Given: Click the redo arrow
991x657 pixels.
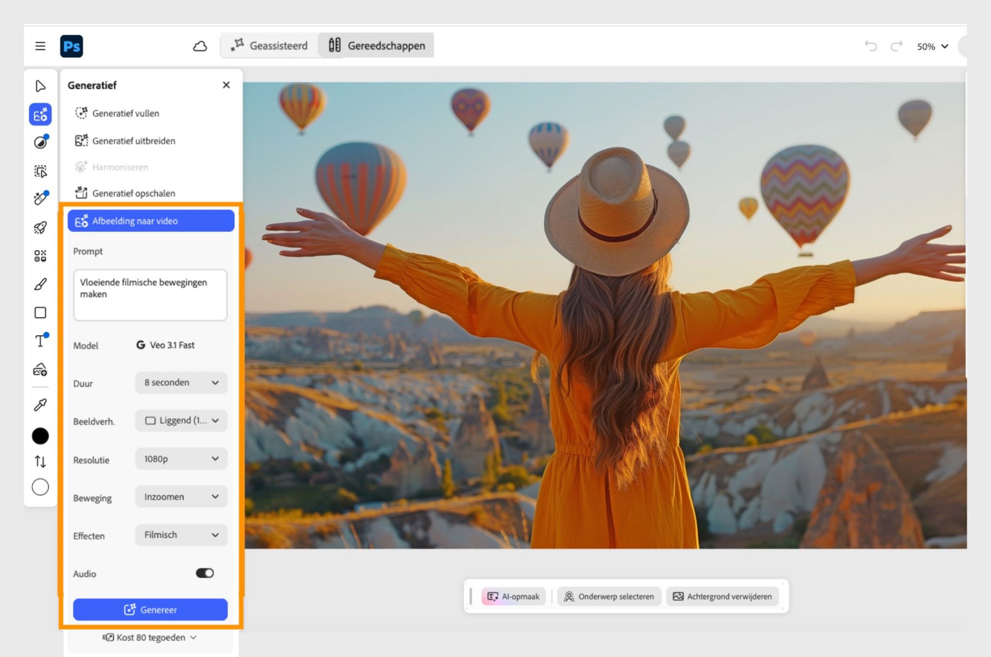Looking at the screenshot, I should click(897, 46).
